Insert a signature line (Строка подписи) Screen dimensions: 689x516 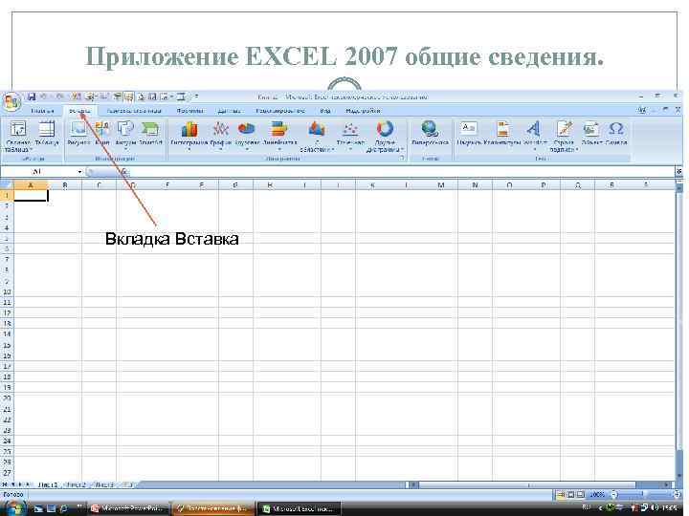click(x=564, y=137)
